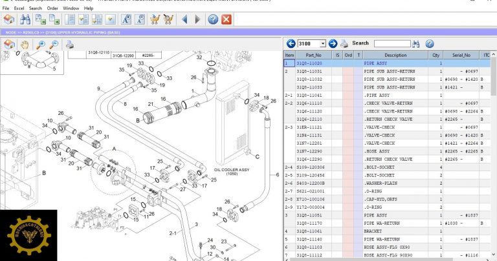Click the Part_No column header

313,56
